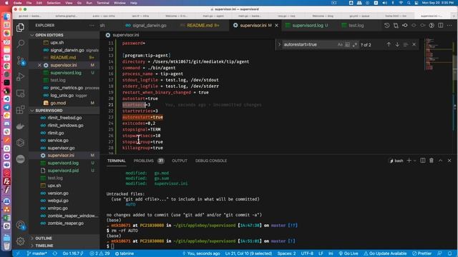Screen dimensions: 458x257
Task: Click the error and warning count in status bar
Action: [99, 253]
